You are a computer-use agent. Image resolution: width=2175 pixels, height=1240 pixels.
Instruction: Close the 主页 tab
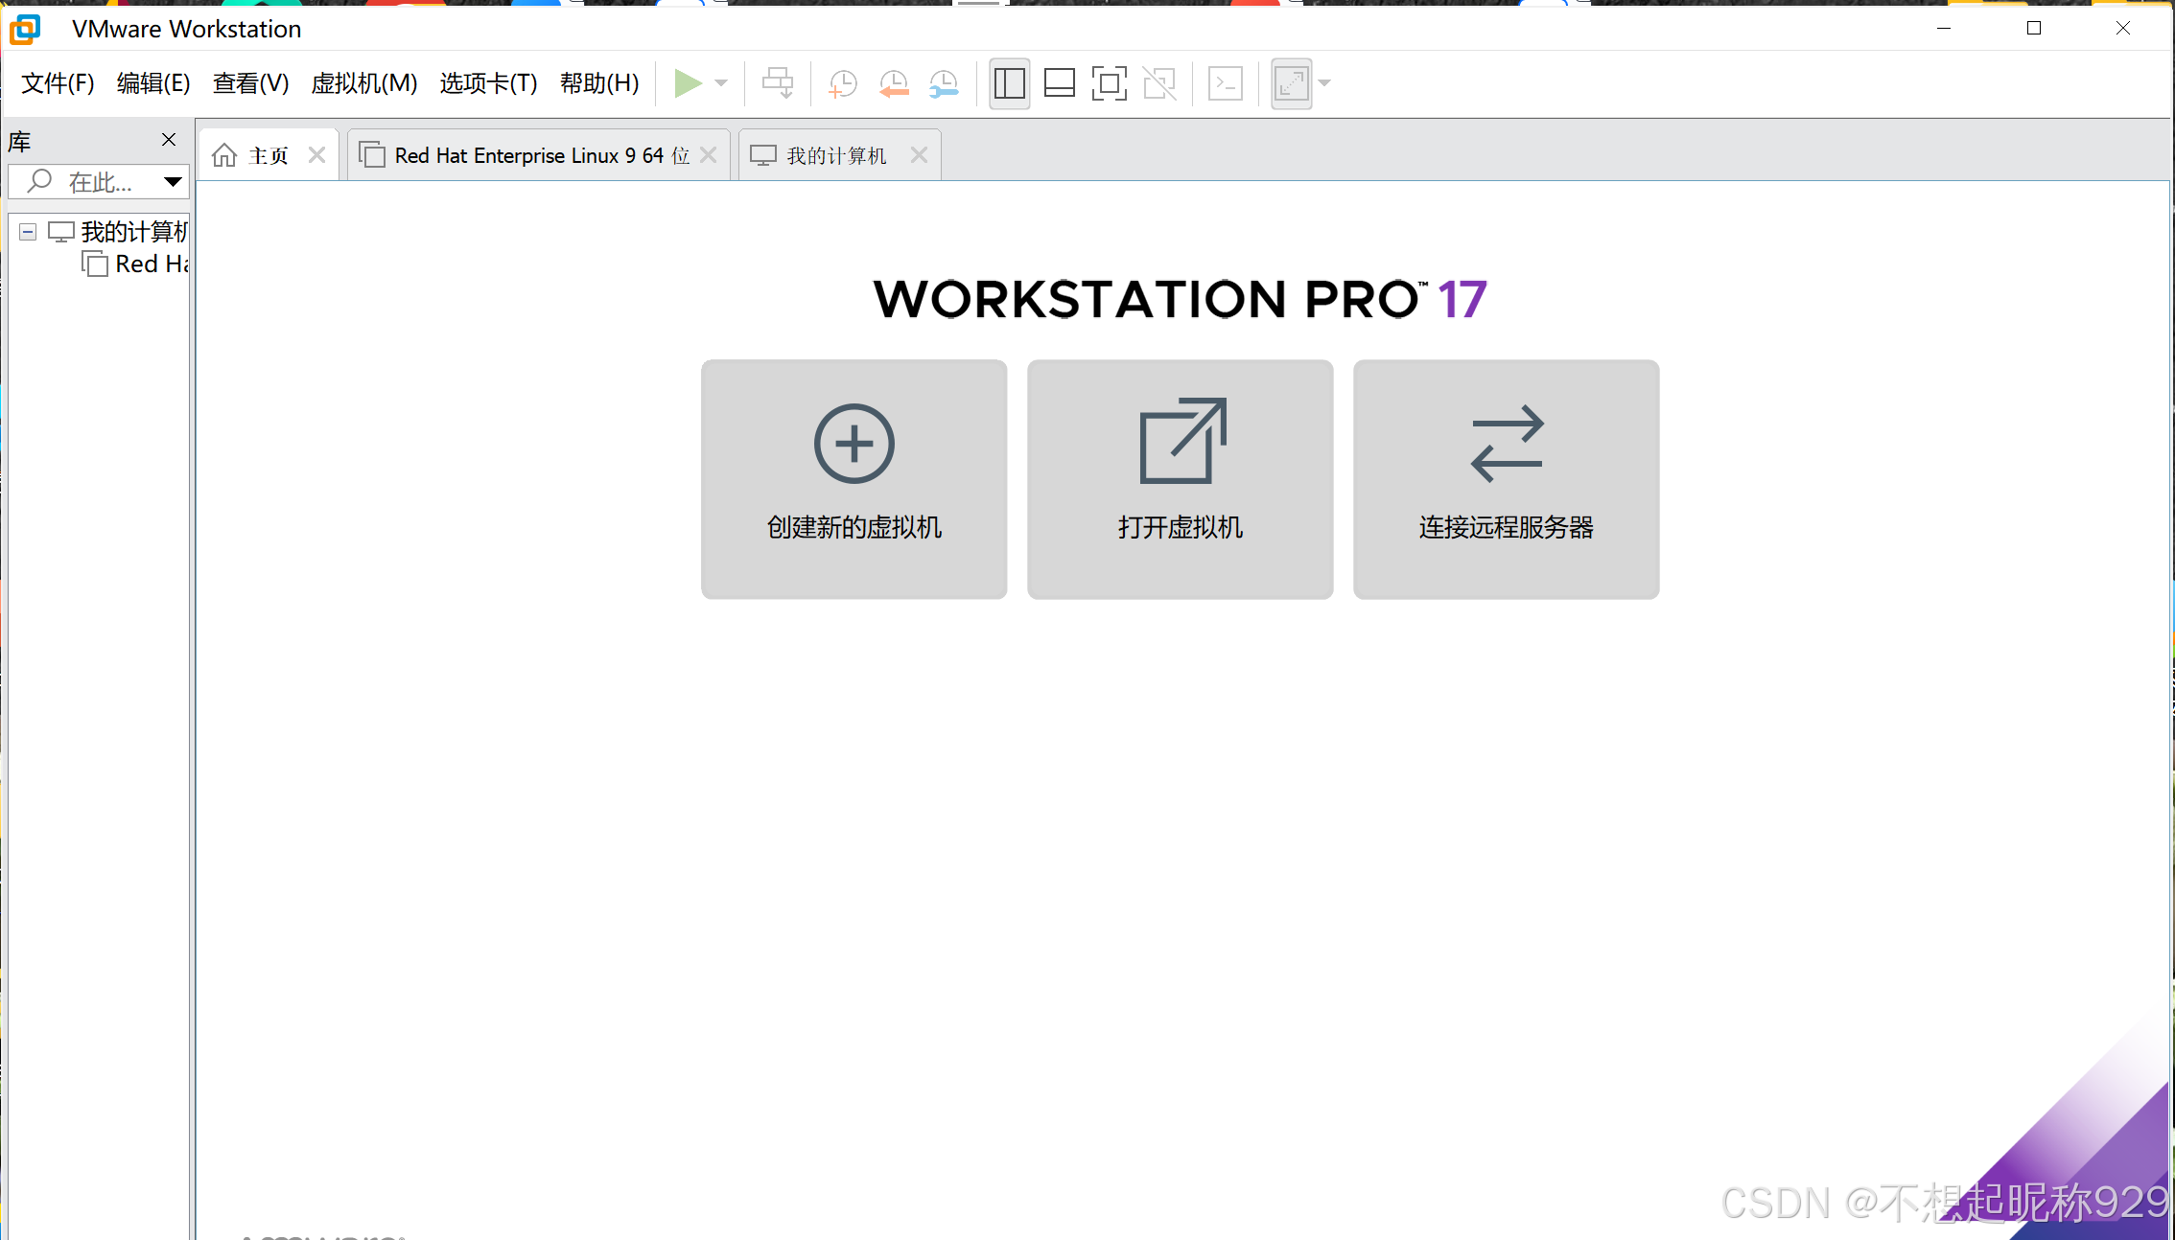click(316, 155)
